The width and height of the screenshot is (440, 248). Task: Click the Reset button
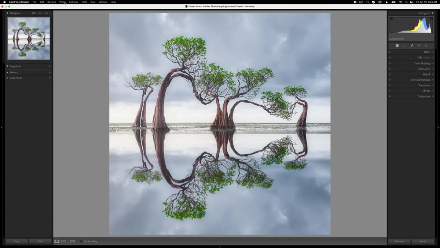[x=423, y=241]
